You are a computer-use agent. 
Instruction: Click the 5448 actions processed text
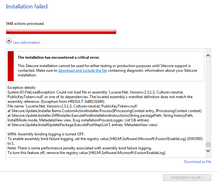(x=25, y=24)
